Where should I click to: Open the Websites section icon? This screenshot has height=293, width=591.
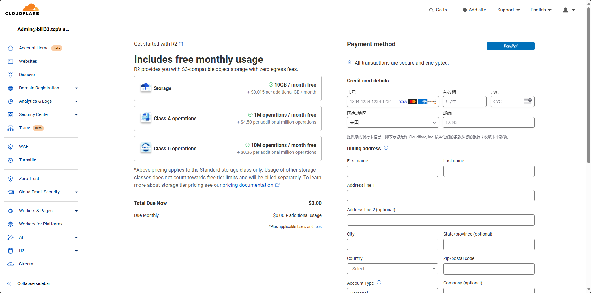pos(10,61)
